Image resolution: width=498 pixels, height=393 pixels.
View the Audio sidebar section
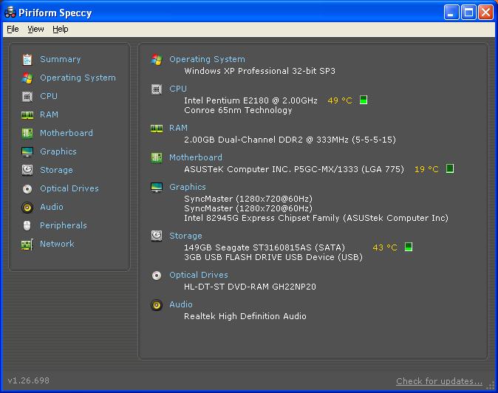pos(52,207)
